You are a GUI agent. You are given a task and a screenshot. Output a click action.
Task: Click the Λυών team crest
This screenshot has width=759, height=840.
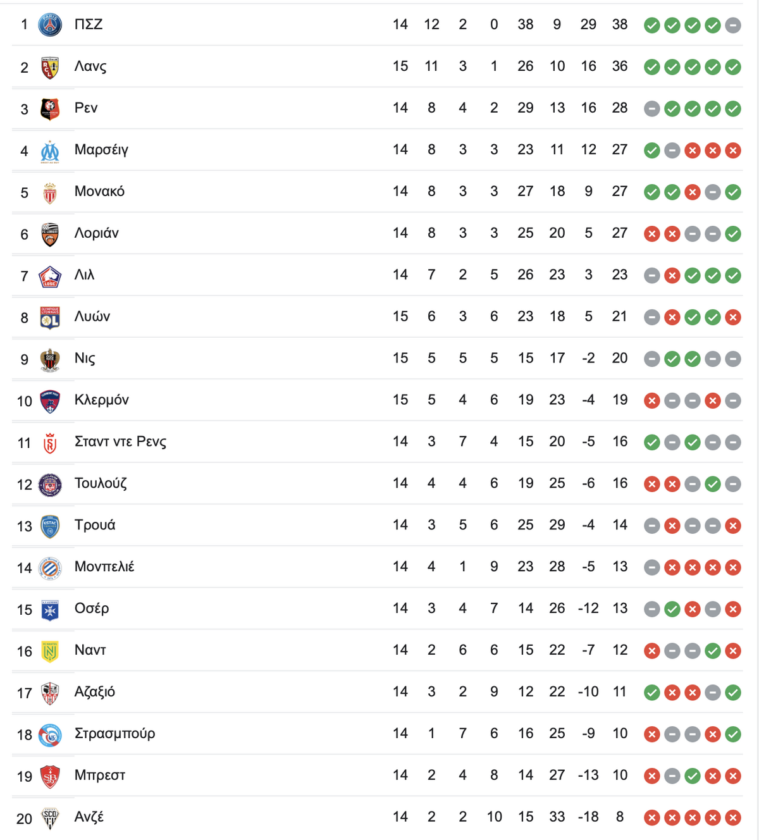[x=50, y=318]
